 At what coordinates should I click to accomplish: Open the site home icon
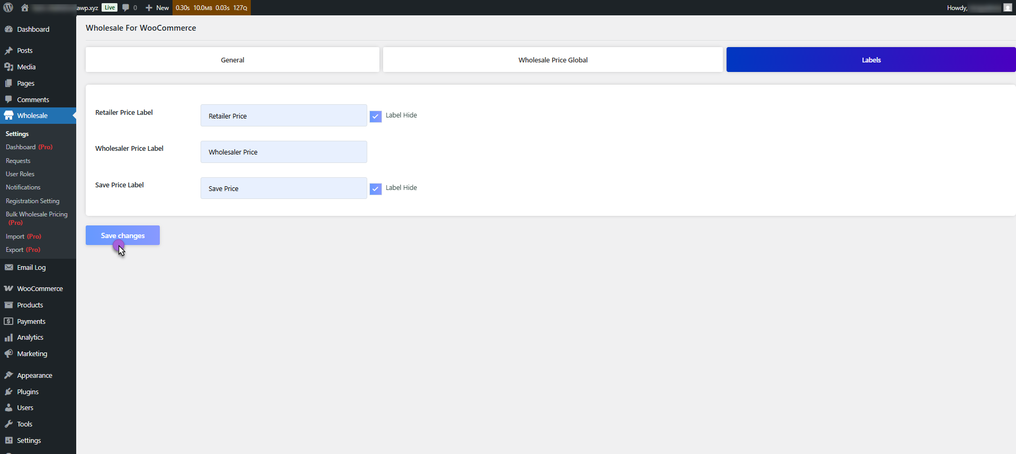tap(25, 7)
